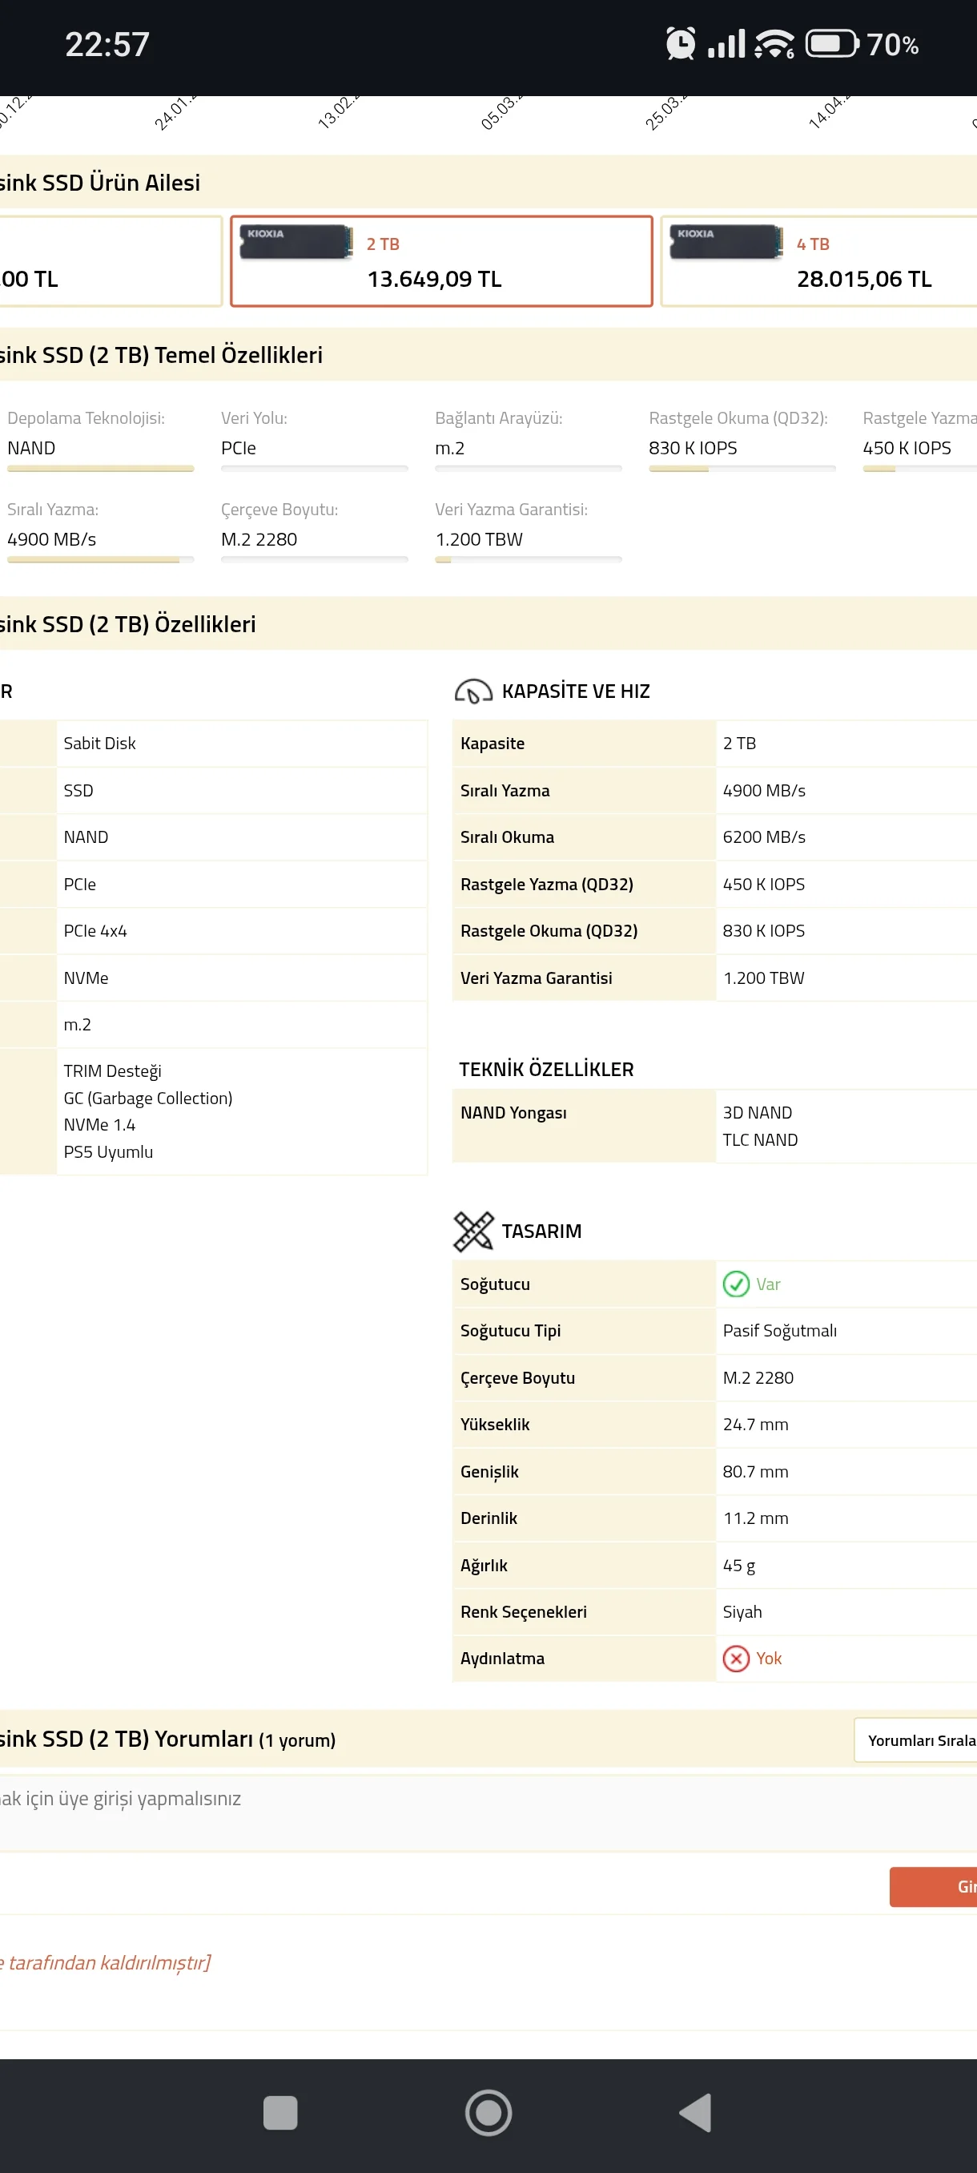
Task: Tap the 11.2 mm Derinlik value
Action: click(755, 1518)
